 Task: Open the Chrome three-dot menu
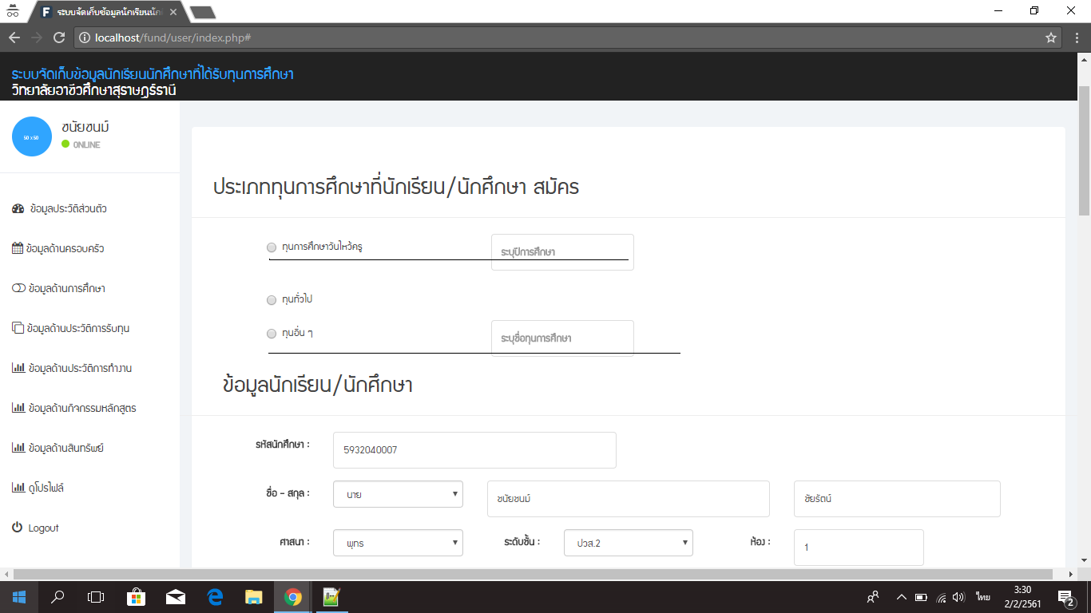[x=1075, y=38]
